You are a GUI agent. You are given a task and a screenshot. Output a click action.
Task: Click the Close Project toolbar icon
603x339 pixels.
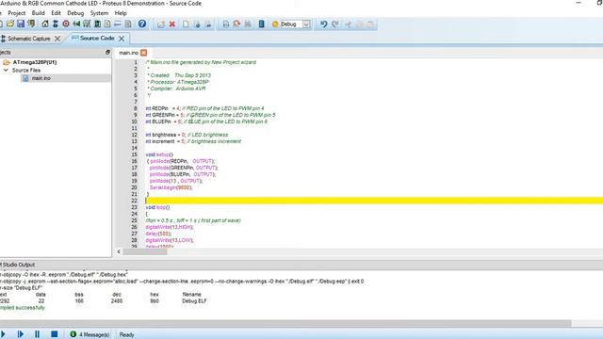pyautogui.click(x=31, y=24)
